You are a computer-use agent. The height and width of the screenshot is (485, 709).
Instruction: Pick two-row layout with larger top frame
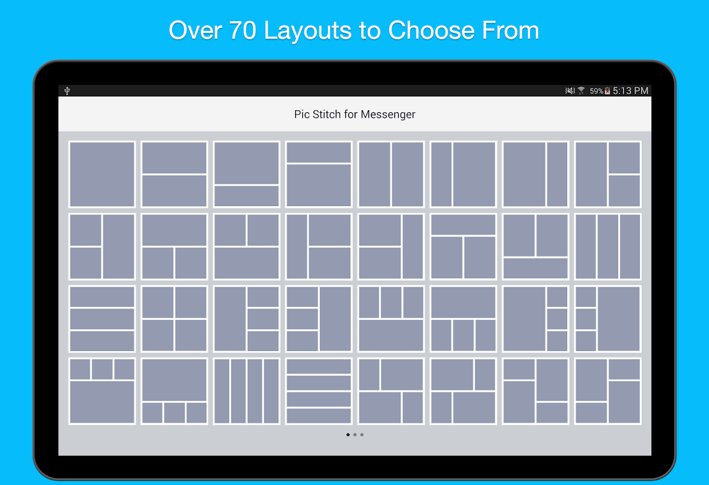pos(247,174)
